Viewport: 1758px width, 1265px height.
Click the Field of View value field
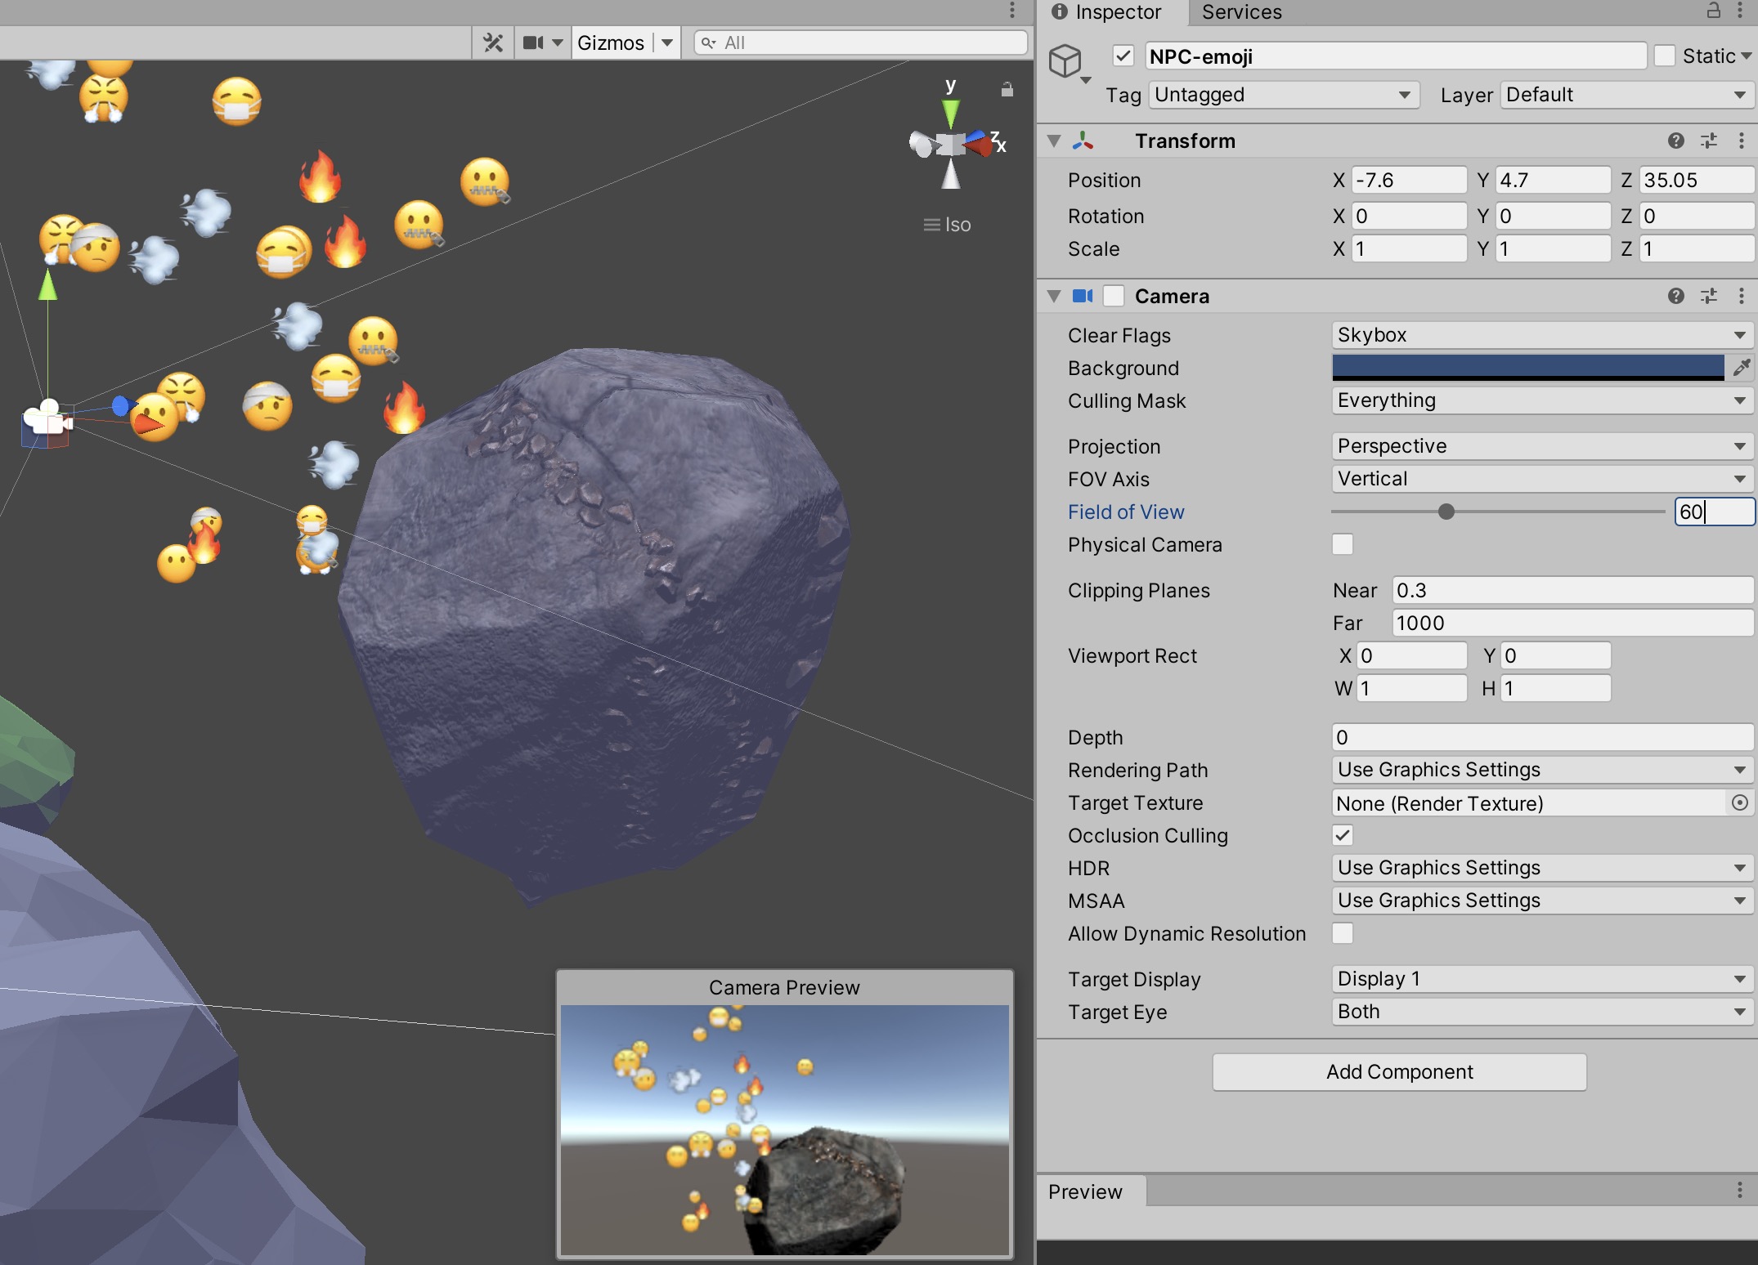point(1714,512)
